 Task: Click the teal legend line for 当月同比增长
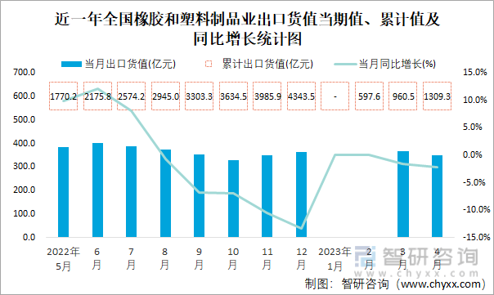pyautogui.click(x=345, y=65)
